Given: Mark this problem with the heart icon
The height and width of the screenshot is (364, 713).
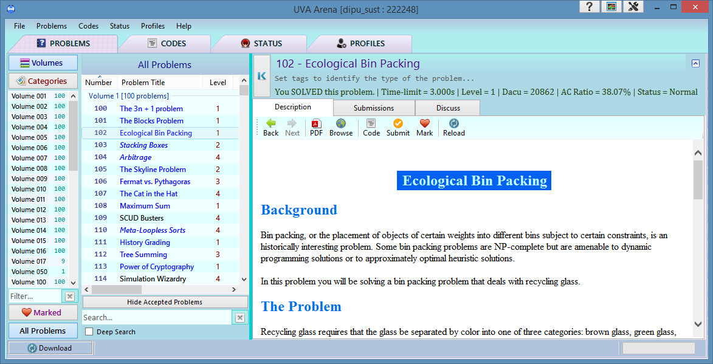Looking at the screenshot, I should (x=425, y=128).
